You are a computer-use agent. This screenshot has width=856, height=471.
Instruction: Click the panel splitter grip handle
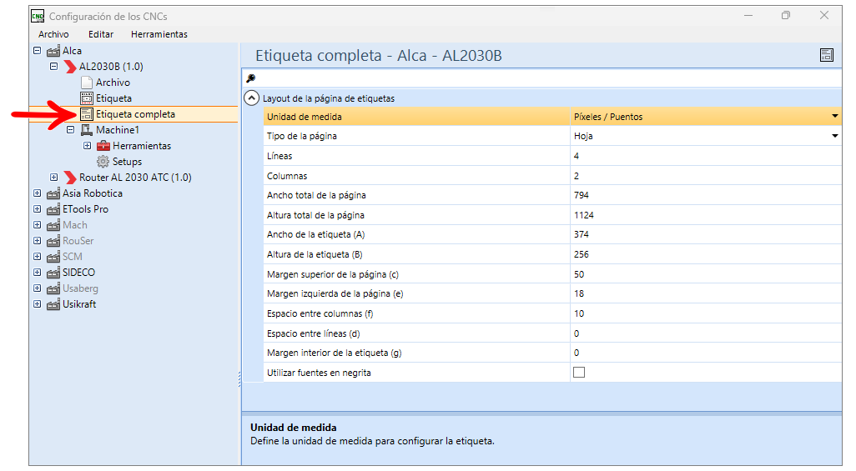(239, 379)
